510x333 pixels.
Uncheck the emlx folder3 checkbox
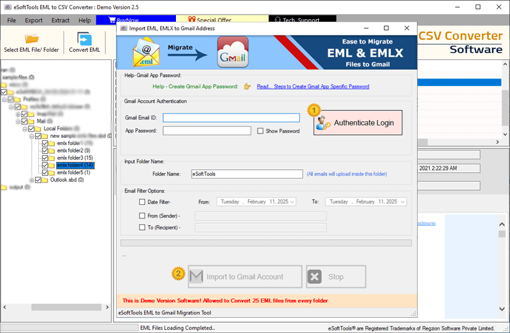[45, 158]
